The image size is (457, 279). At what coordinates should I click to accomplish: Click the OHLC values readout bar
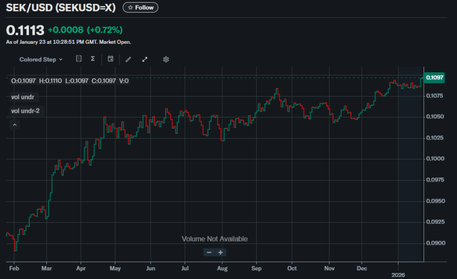[x=70, y=81]
